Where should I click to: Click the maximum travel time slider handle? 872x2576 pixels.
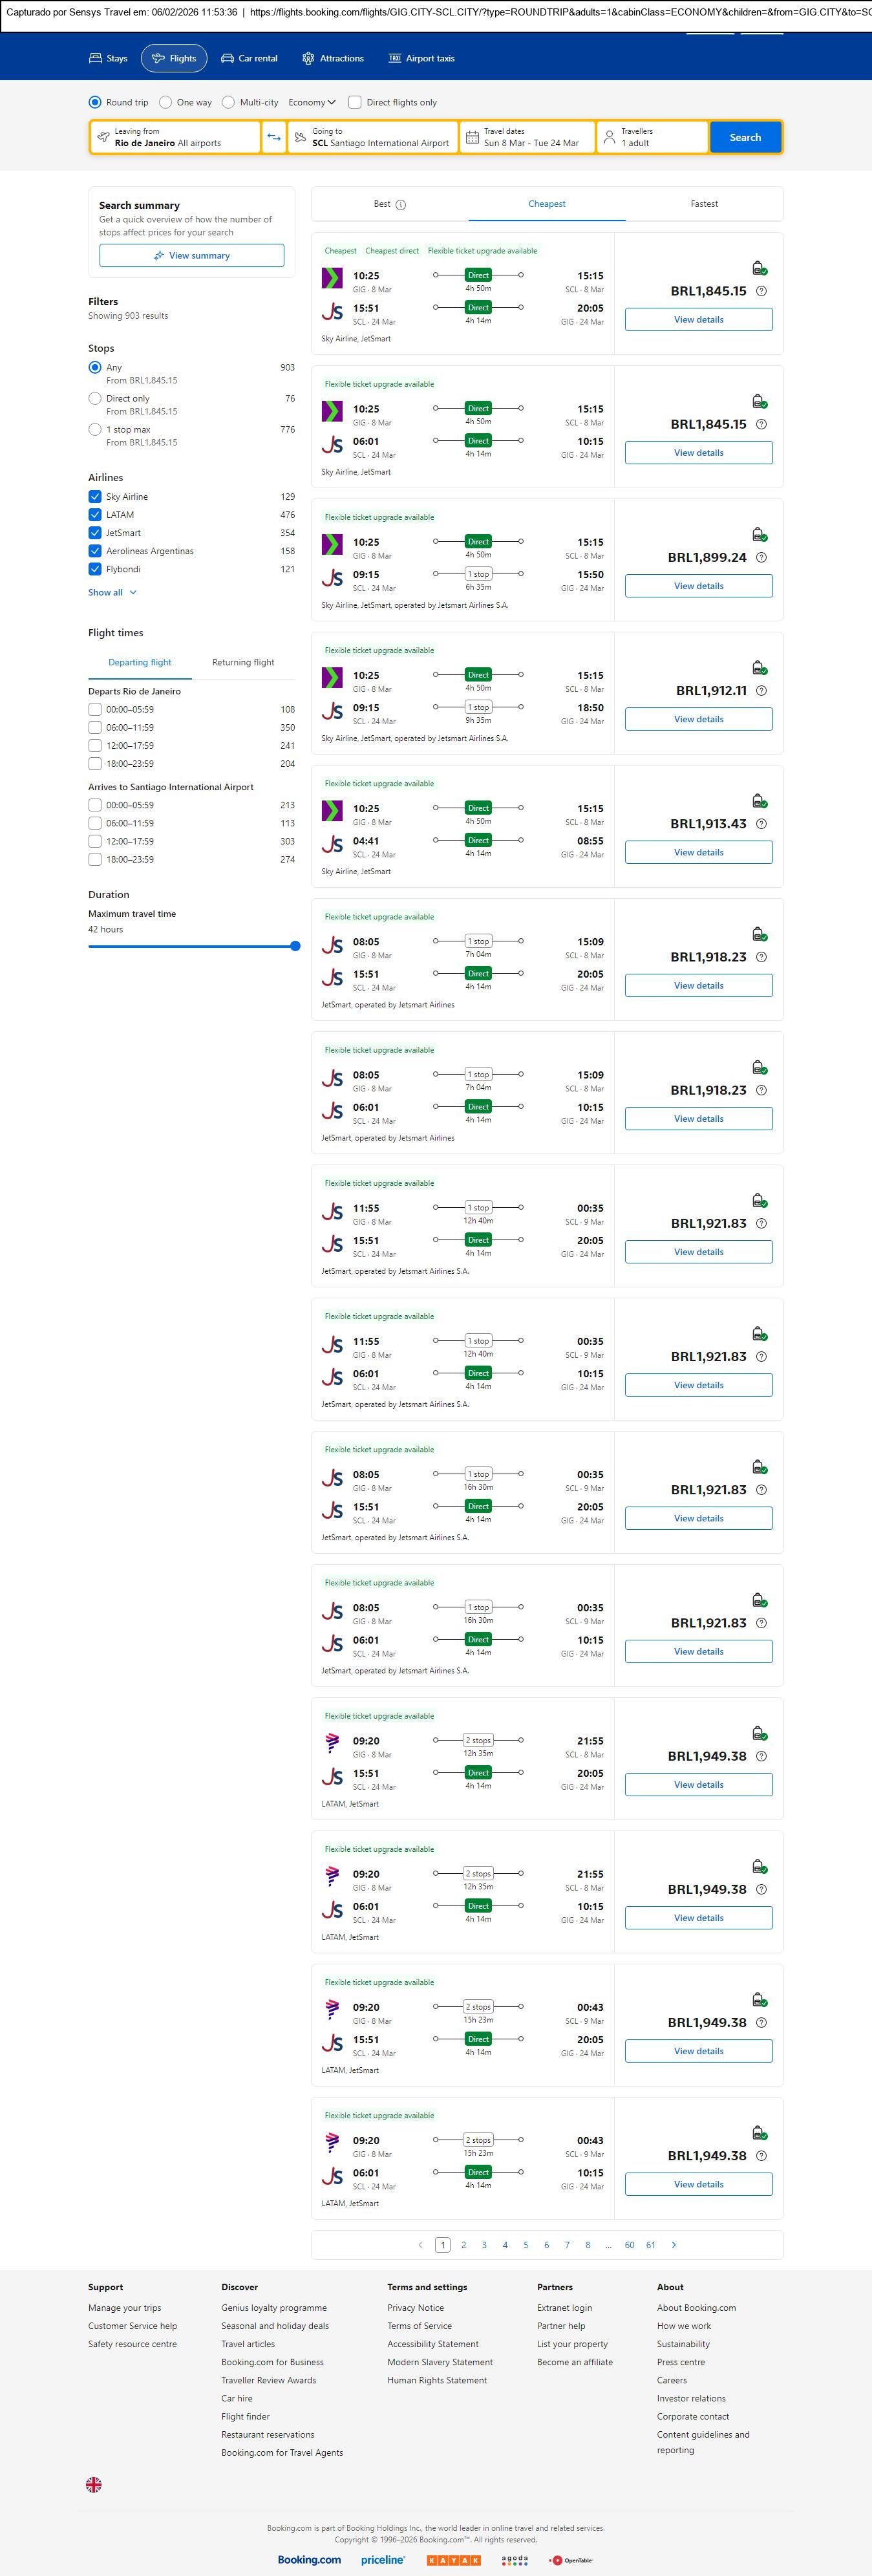tap(295, 946)
